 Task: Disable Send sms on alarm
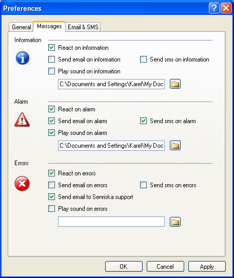pos(143,121)
